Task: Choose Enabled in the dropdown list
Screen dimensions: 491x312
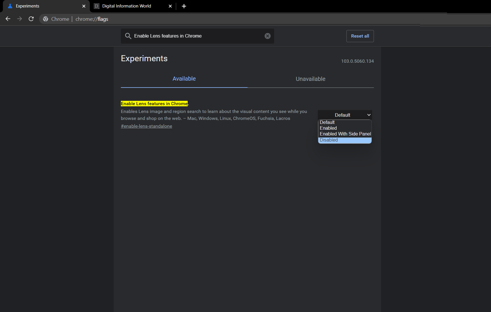Action: (x=345, y=128)
